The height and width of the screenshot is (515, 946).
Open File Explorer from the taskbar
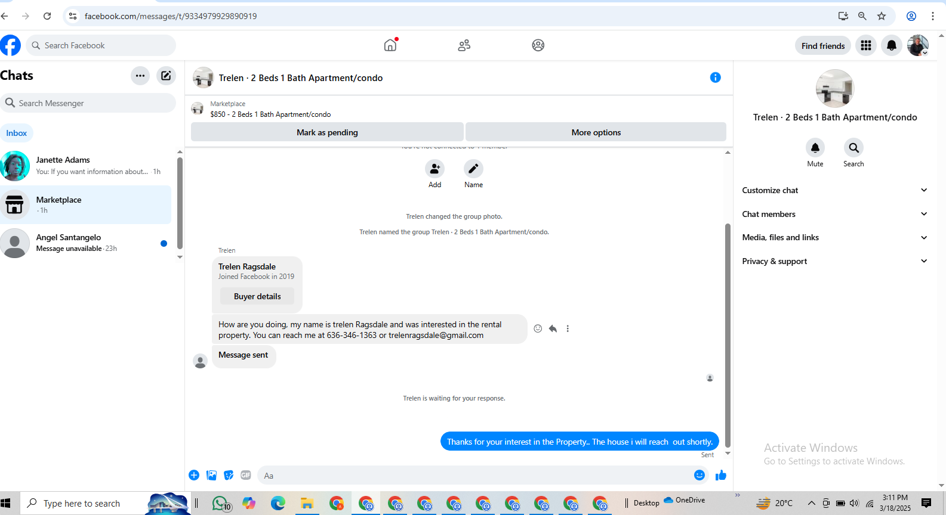point(307,504)
